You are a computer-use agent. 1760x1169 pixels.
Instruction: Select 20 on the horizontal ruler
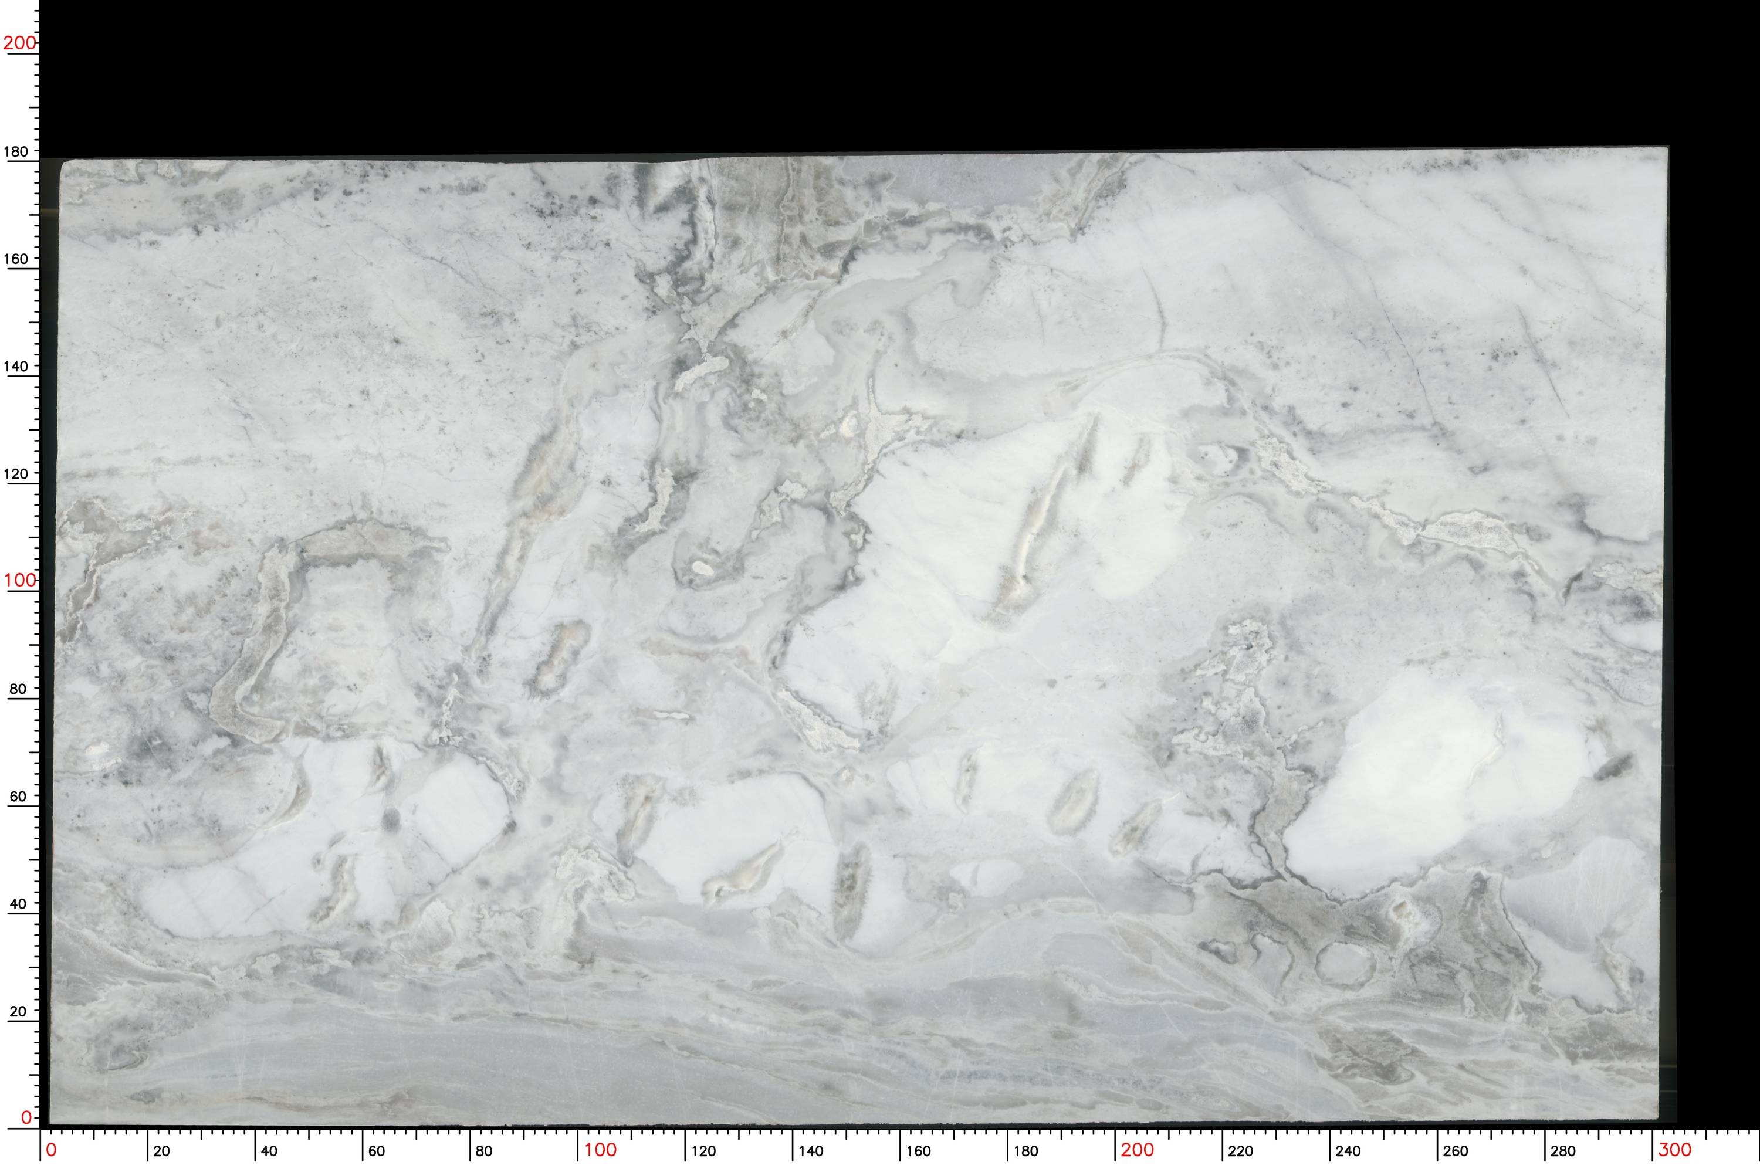pos(161,1151)
